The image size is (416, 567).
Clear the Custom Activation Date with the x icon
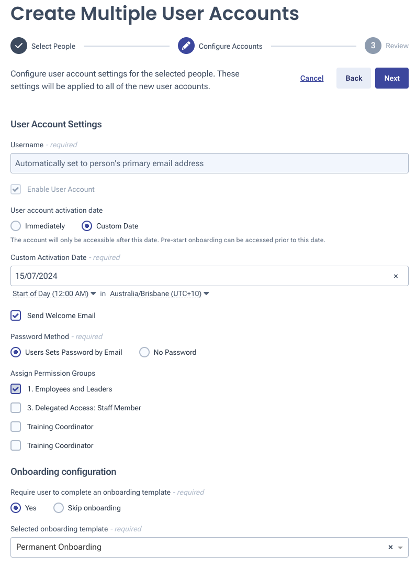point(396,276)
